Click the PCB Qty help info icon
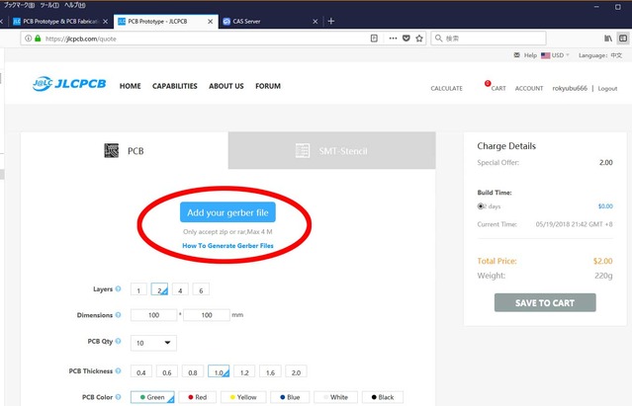Screen dimensions: 632x406 coord(118,341)
